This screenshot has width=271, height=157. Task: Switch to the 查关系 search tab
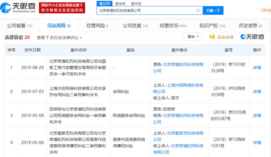[x=136, y=4]
